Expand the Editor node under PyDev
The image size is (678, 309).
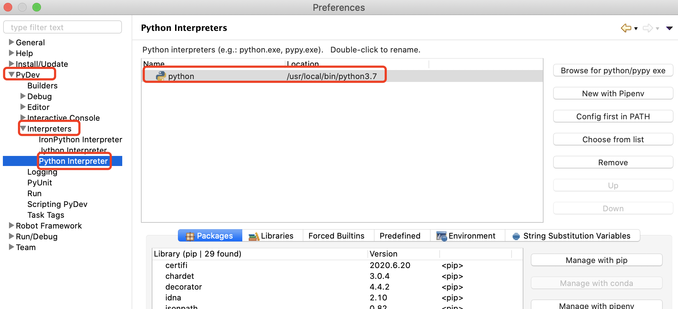23,107
